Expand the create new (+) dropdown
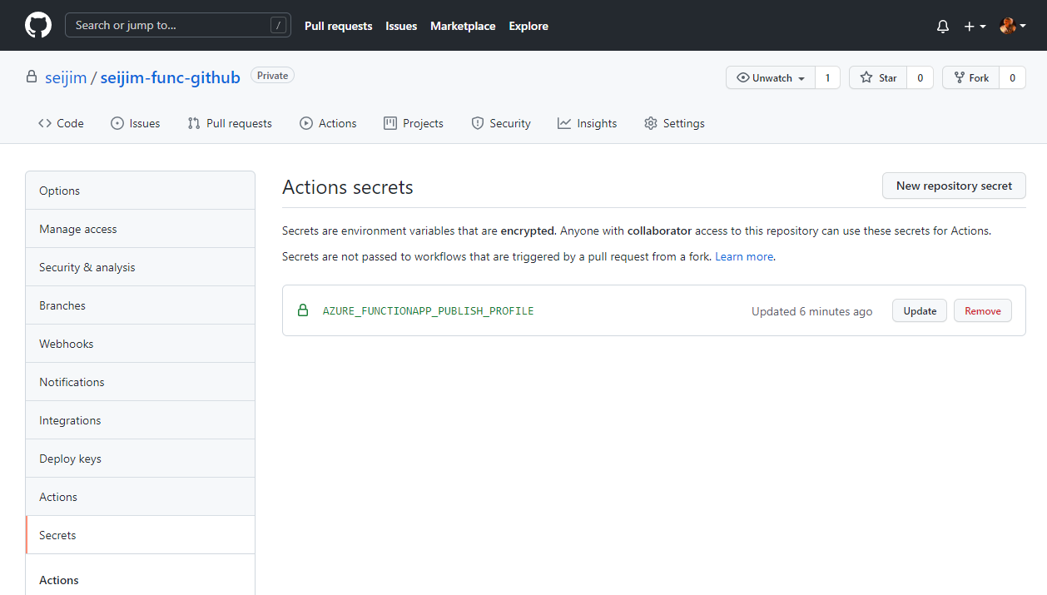 click(x=973, y=26)
